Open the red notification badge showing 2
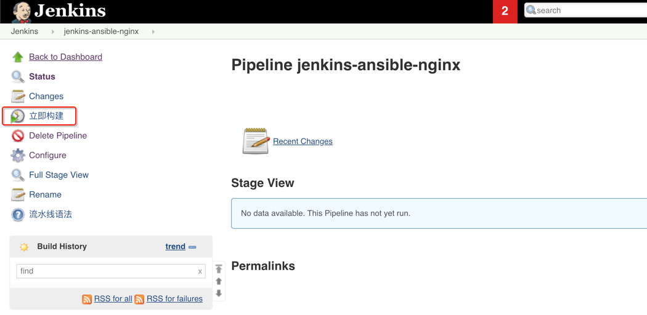Image resolution: width=647 pixels, height=315 pixels. click(x=505, y=11)
